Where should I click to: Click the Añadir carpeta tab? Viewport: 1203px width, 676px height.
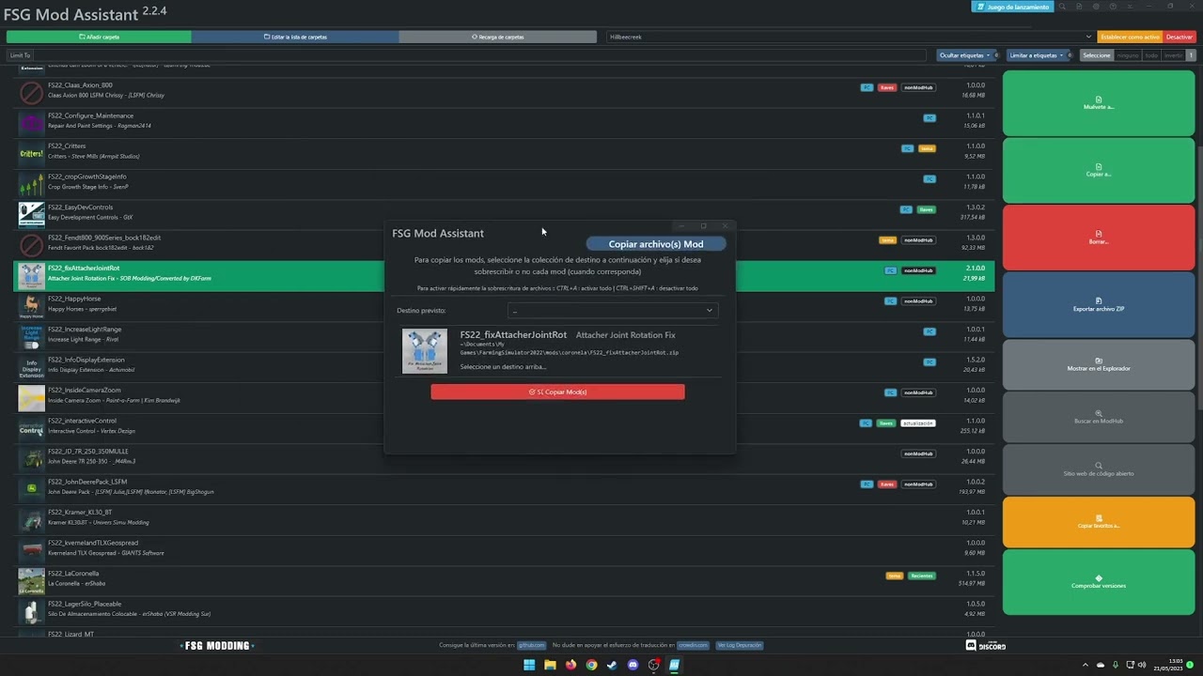pos(99,37)
